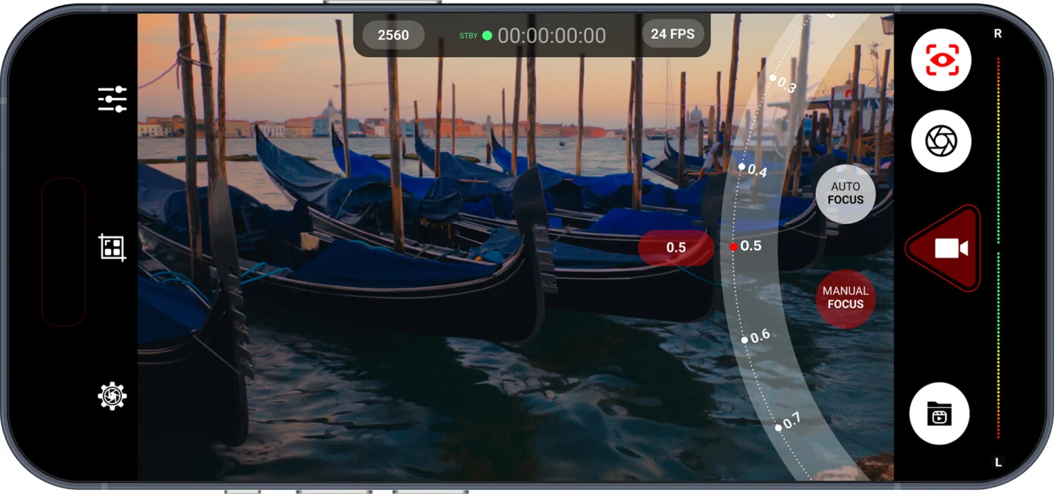Image resolution: width=1054 pixels, height=494 pixels.
Task: Tap the grid overlay frame icon
Action: [113, 247]
